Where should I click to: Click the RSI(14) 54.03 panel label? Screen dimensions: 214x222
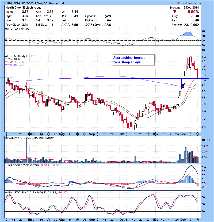[19, 29]
